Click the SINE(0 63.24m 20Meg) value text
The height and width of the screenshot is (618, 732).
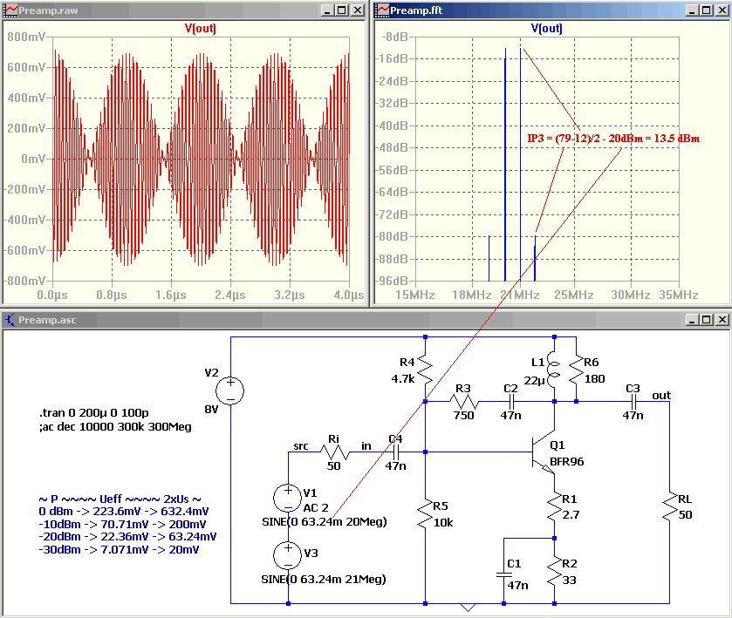click(325, 521)
